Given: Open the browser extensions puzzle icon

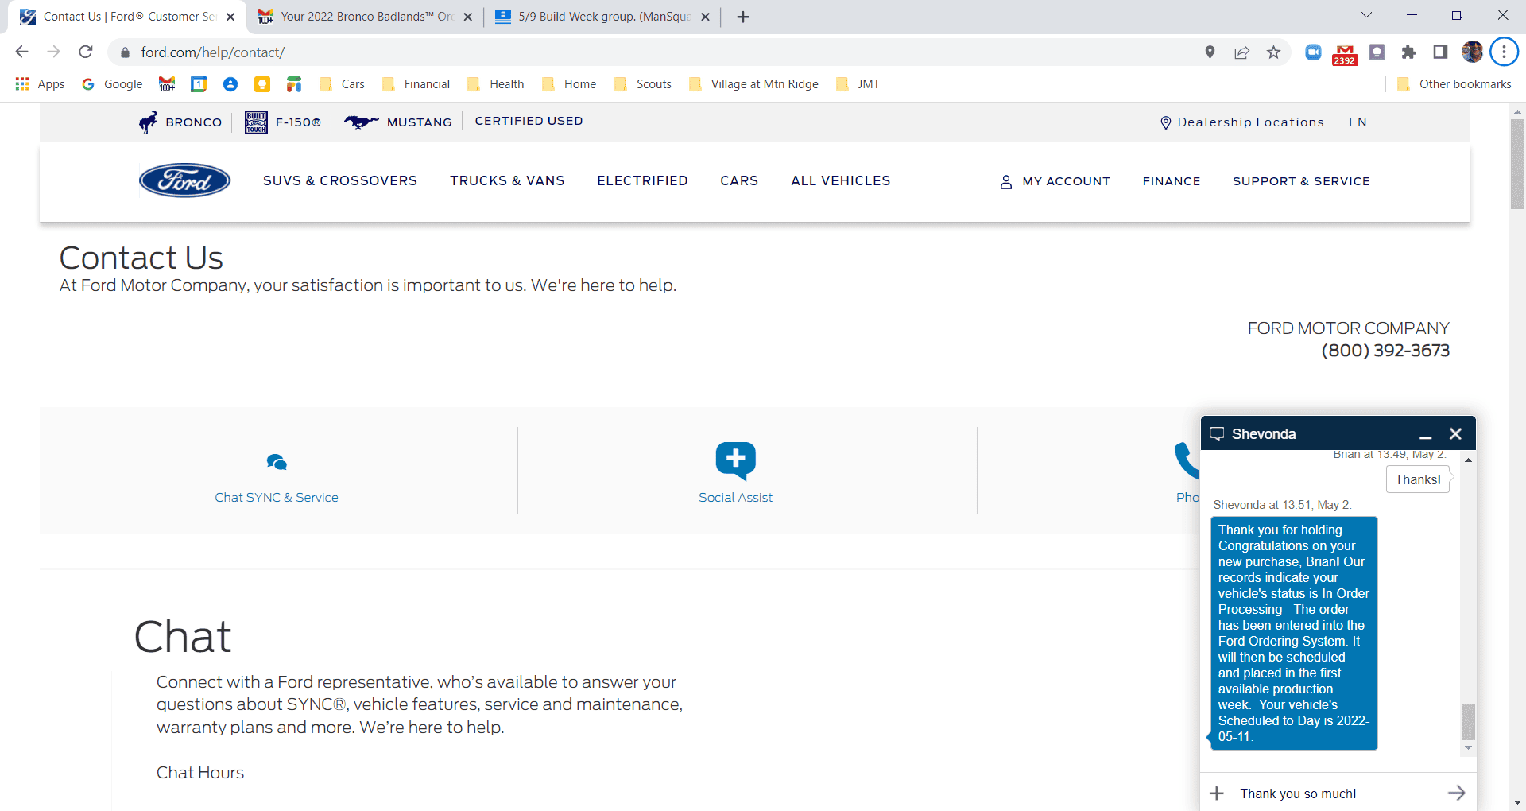Looking at the screenshot, I should [1408, 52].
